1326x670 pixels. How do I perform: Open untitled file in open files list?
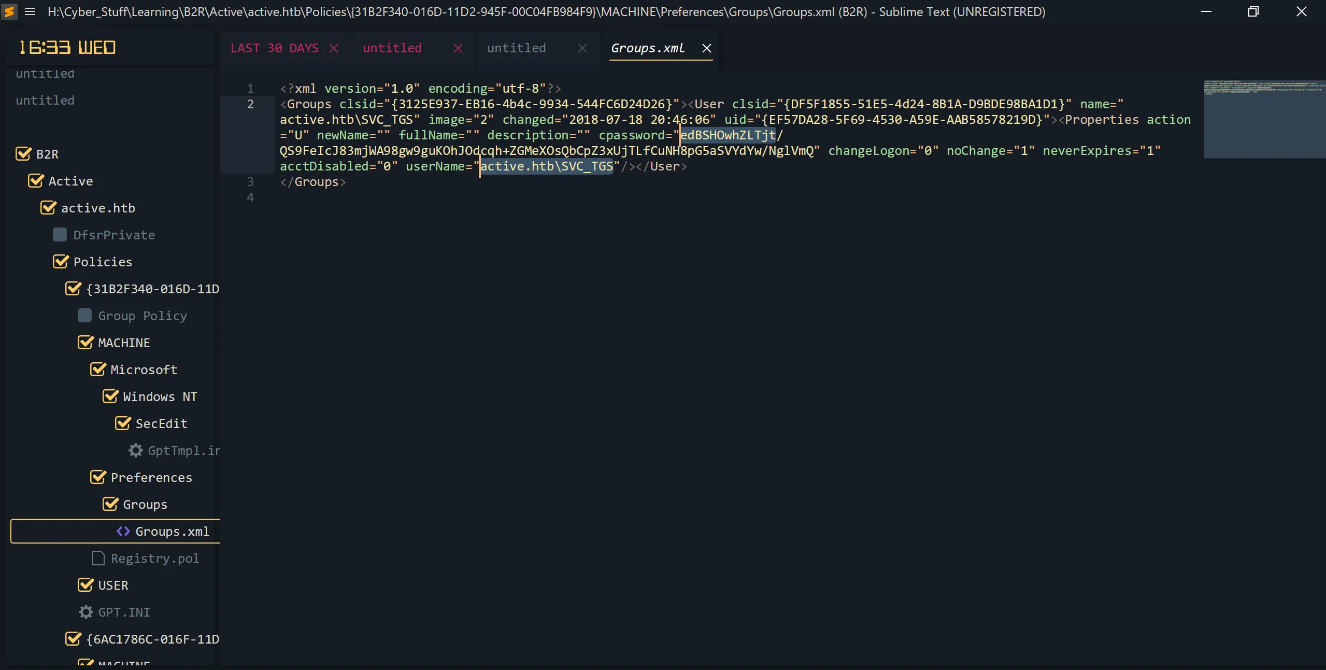(45, 100)
